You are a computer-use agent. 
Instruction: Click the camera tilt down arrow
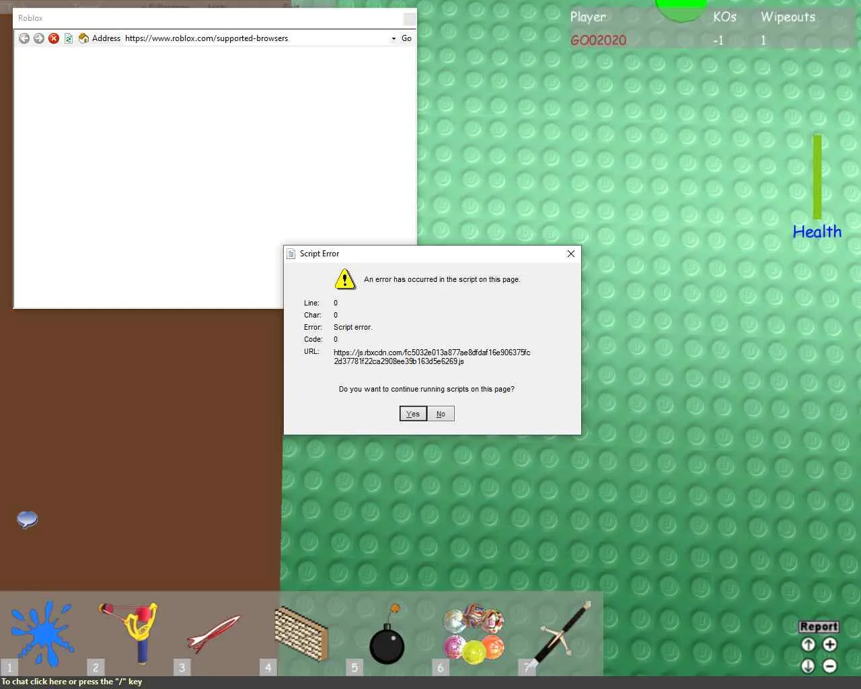[x=809, y=666]
